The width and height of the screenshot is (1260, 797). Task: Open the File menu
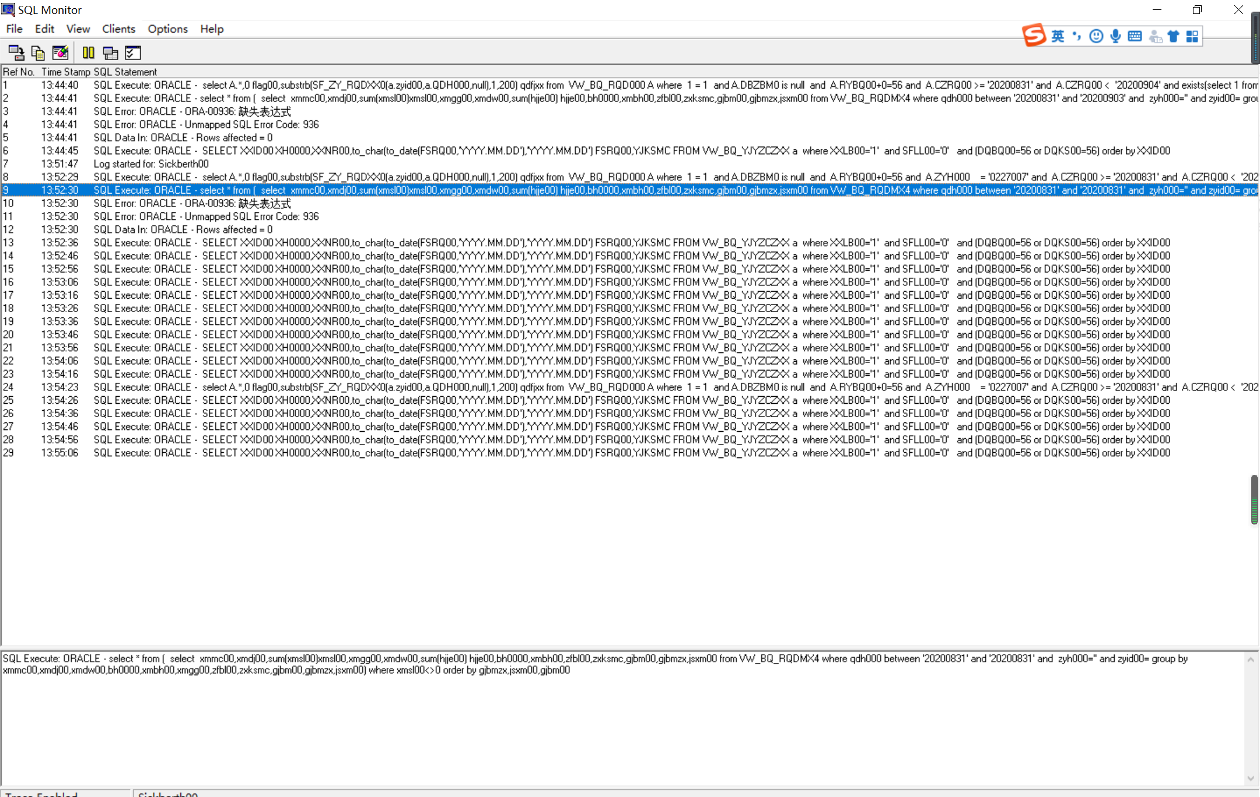tap(14, 29)
